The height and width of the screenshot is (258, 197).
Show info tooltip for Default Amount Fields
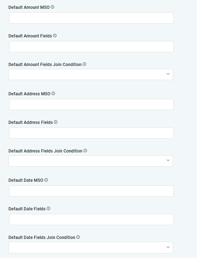tap(55, 36)
